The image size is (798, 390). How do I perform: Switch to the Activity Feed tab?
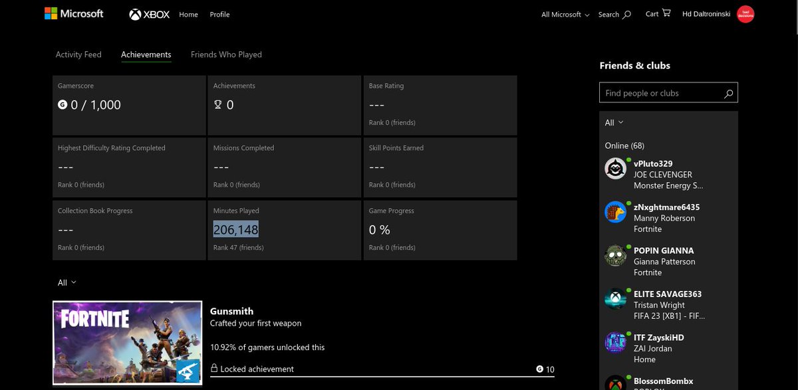coord(78,54)
